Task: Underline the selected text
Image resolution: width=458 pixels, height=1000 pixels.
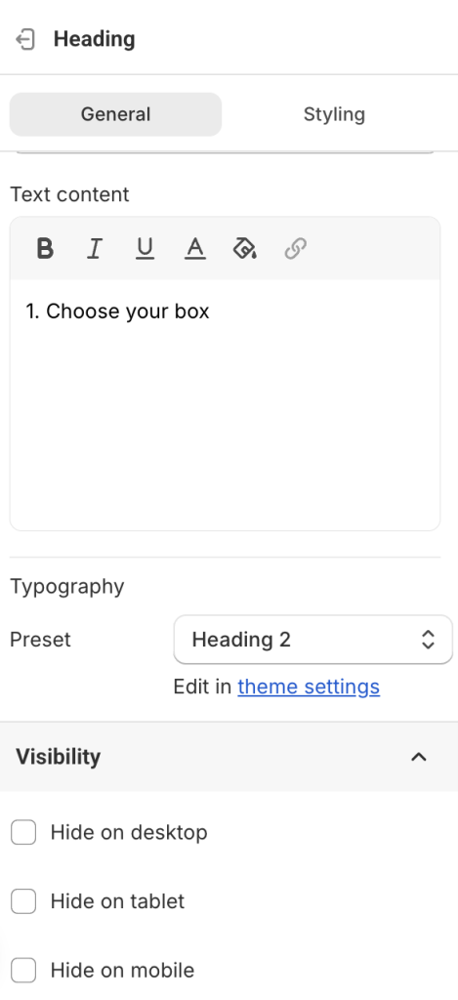Action: click(145, 248)
